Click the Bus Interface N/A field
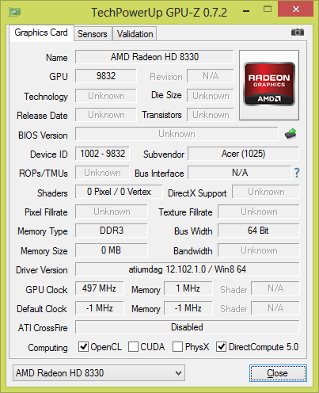The width and height of the screenshot is (319, 393). tap(240, 173)
